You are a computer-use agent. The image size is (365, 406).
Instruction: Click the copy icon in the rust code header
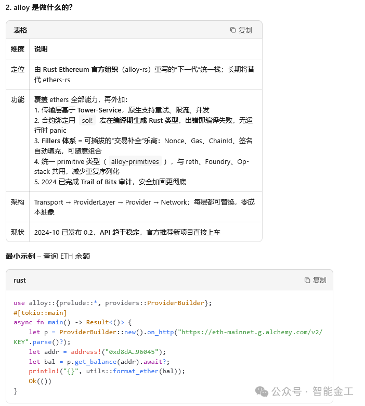pos(307,280)
